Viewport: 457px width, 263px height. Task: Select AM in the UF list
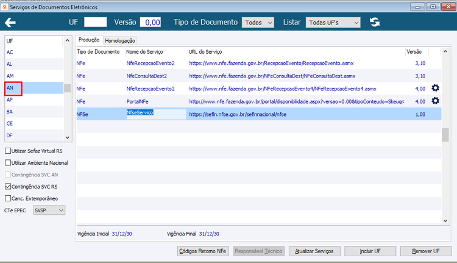click(x=34, y=76)
